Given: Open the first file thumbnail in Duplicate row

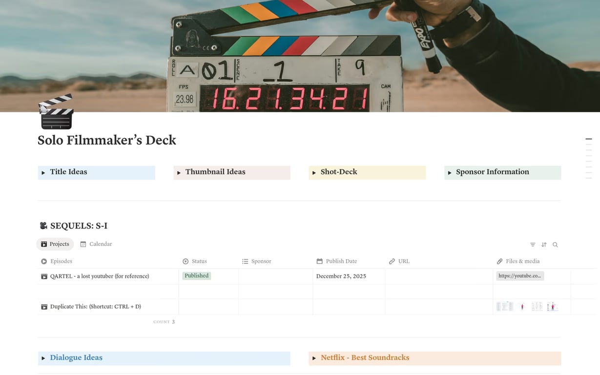Looking at the screenshot, I should click(505, 307).
